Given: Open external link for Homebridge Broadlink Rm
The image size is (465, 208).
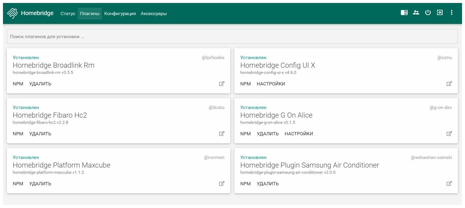Looking at the screenshot, I should 222,84.
